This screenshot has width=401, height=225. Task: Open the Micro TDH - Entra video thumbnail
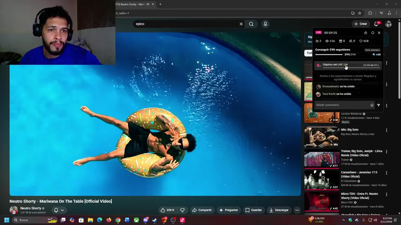[x=322, y=202]
